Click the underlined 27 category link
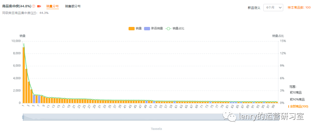This screenshot has height=131, width=314. tap(34, 13)
